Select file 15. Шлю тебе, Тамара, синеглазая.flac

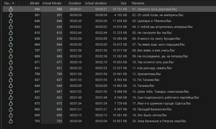[x=161, y=92]
